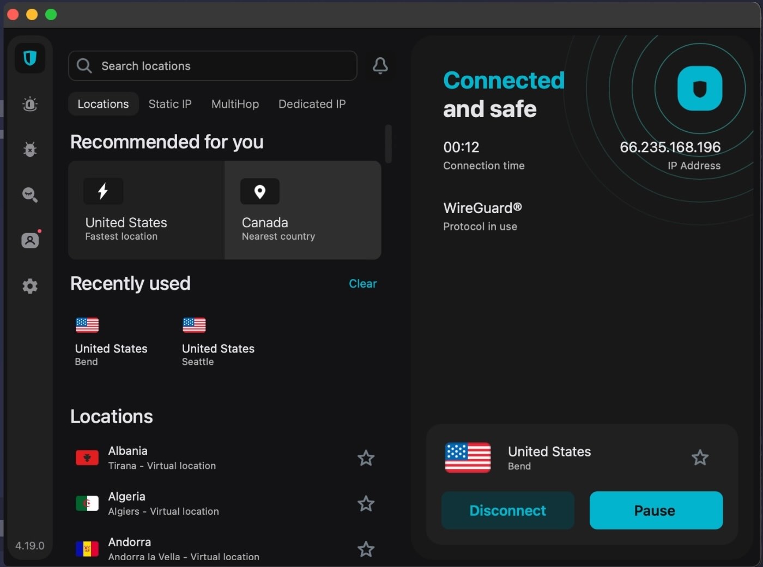Open the MultiHop tab
Image resolution: width=763 pixels, height=567 pixels.
pyautogui.click(x=235, y=104)
